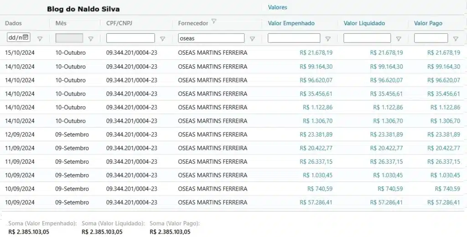Open filter icon beside the 'oseas' input

point(252,39)
